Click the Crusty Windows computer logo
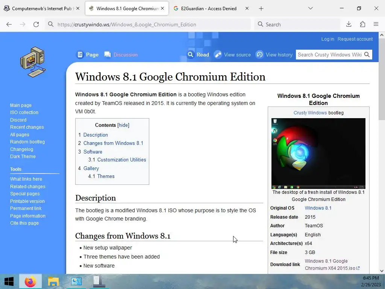Screen dimensions: 385x289 (33, 62)
